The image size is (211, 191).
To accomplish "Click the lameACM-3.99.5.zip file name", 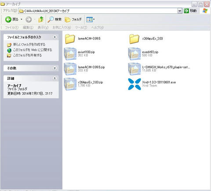I will [91, 67].
